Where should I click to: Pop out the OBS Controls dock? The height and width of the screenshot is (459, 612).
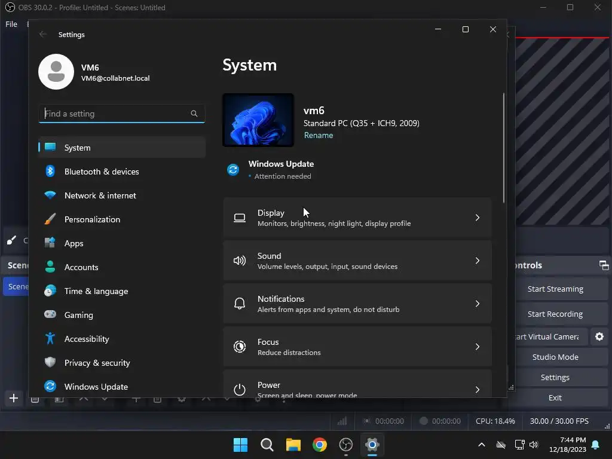[x=604, y=265]
